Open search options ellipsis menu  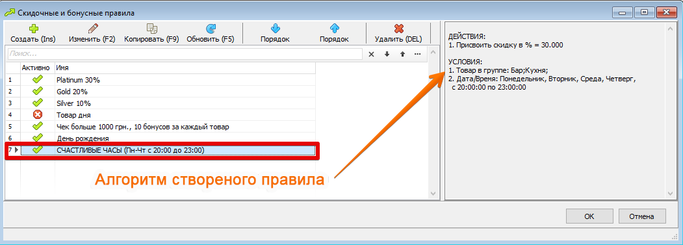click(x=418, y=54)
